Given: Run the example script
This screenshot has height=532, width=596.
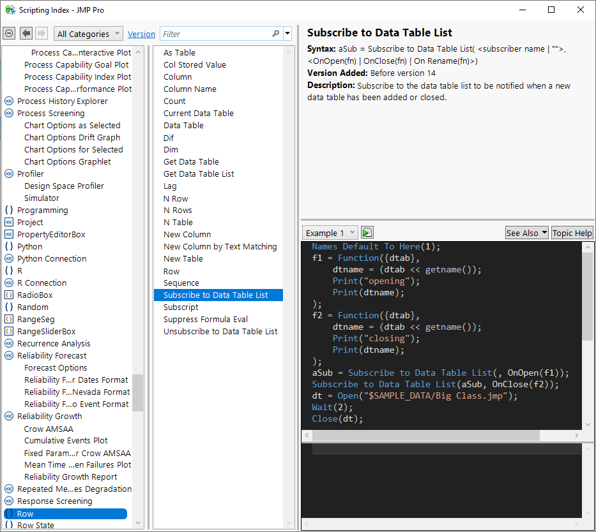Looking at the screenshot, I should click(367, 233).
